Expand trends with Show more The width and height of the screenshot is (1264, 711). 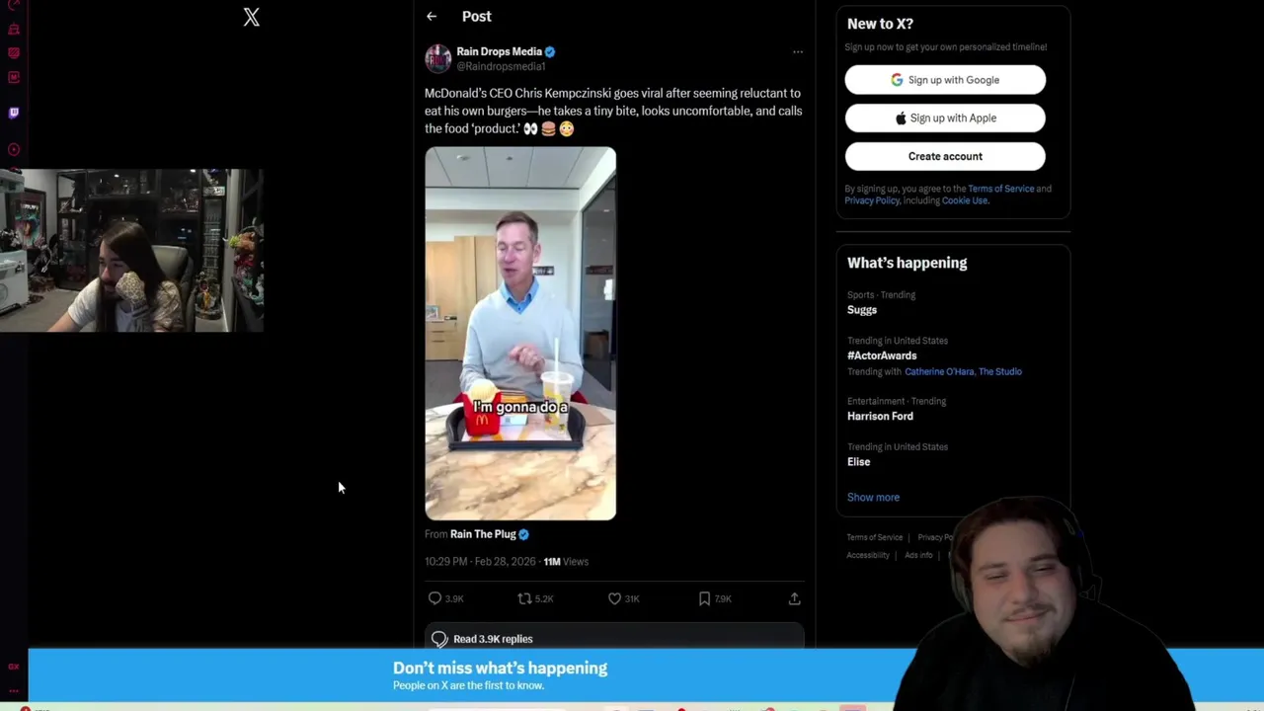(x=873, y=498)
